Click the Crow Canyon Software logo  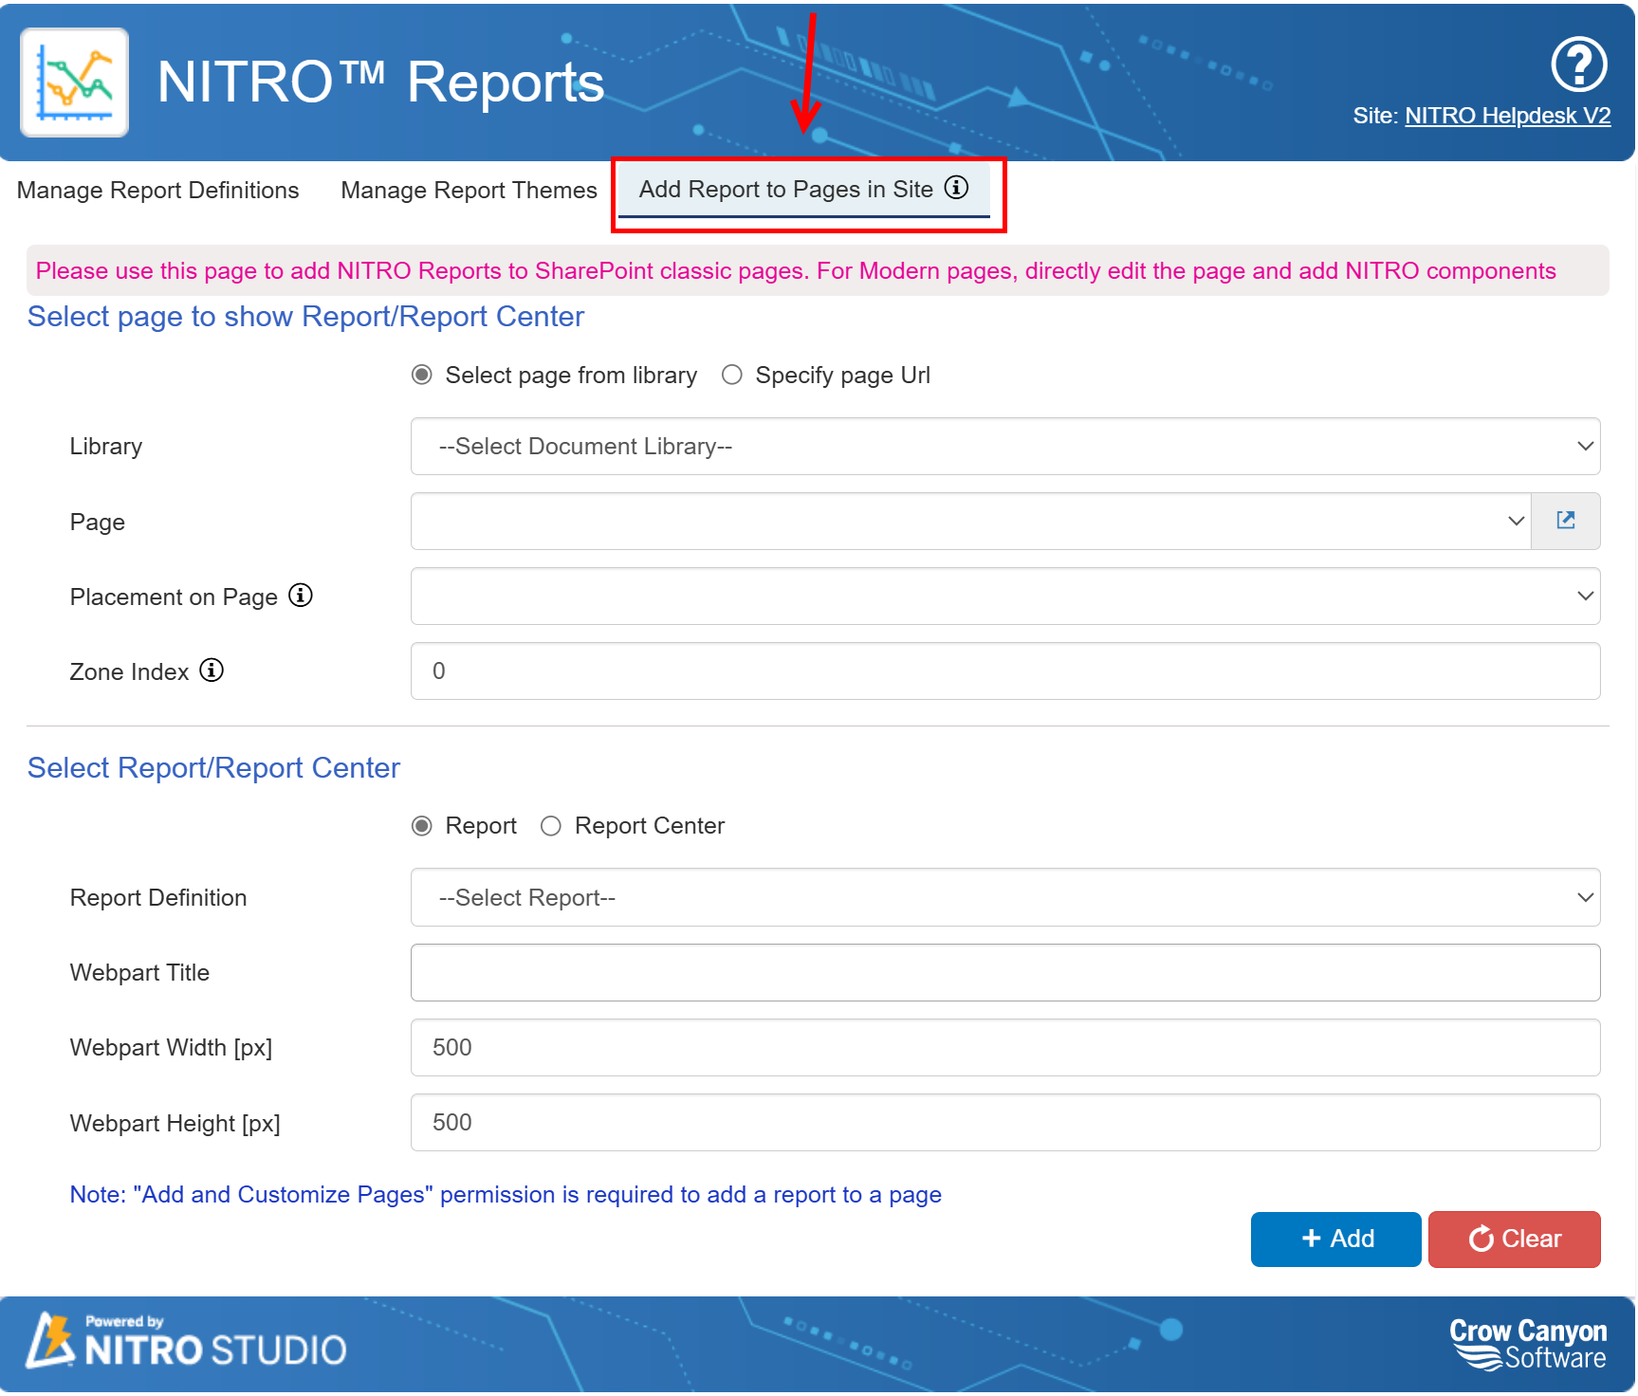[1527, 1344]
